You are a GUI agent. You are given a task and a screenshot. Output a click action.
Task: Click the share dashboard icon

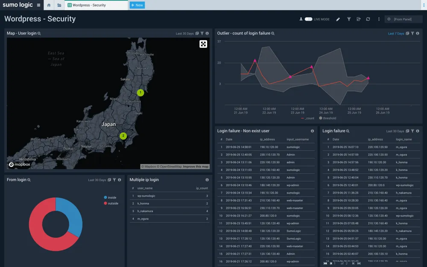(x=358, y=19)
